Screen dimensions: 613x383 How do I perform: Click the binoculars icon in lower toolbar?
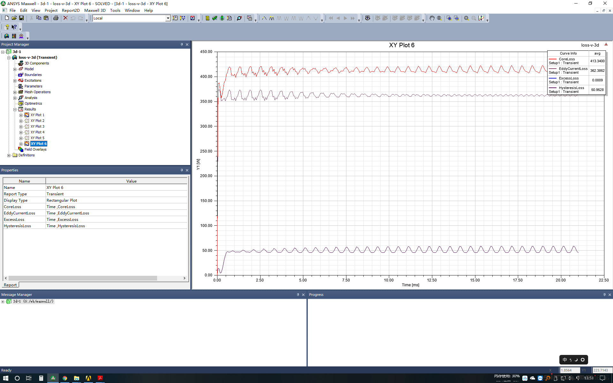click(x=7, y=36)
